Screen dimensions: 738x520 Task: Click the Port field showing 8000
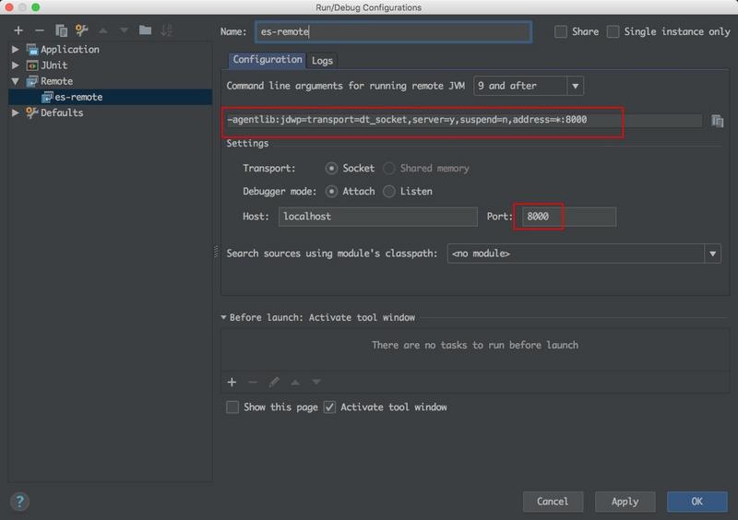tap(569, 217)
